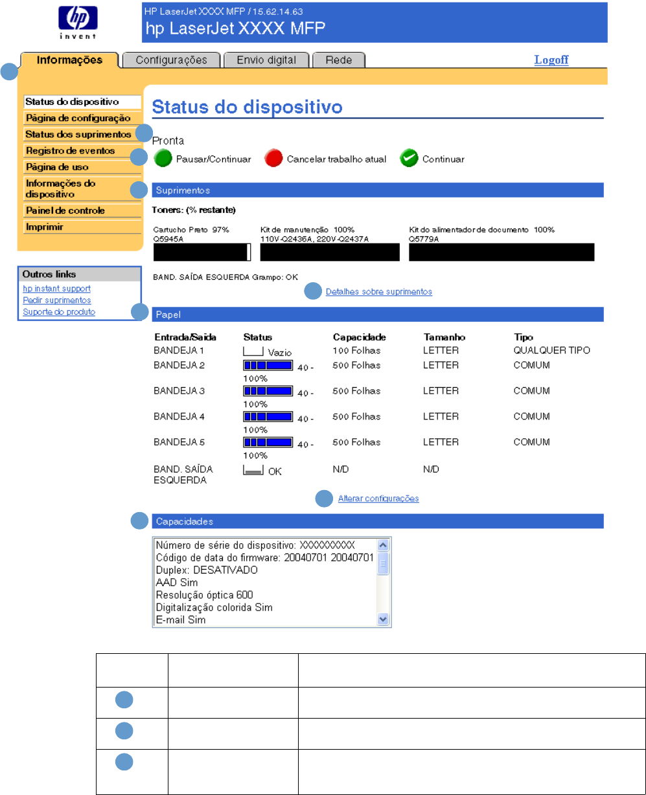The image size is (646, 795).
Task: Click the BANDEJA 3 paper level gauge
Action: [x=268, y=391]
